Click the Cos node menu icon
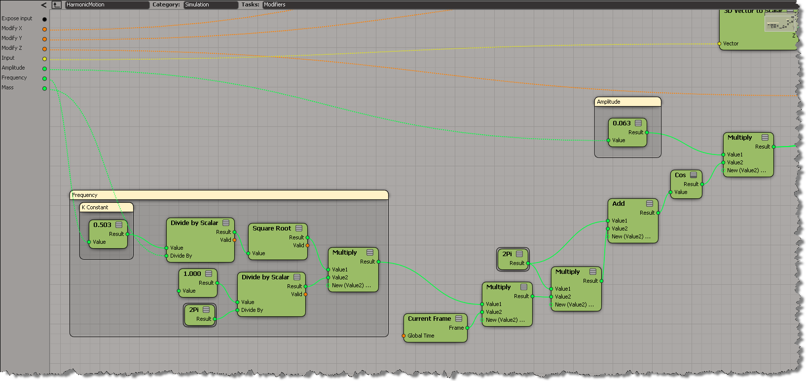Viewport: 806px width, 381px height. (x=694, y=175)
